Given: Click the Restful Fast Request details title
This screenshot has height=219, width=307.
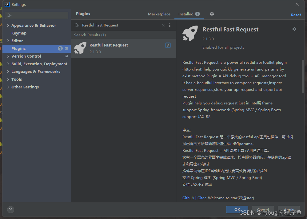Looking at the screenshot, I should coord(230,29).
